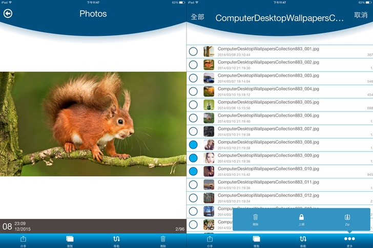
Task: Tap the move icon in the photo viewer toolbar
Action: coord(116,239)
